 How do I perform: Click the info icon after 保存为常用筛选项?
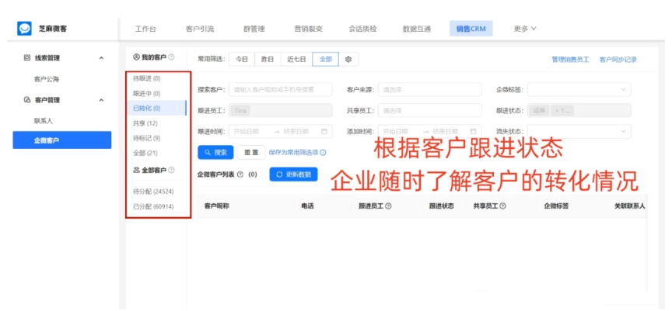tap(323, 153)
